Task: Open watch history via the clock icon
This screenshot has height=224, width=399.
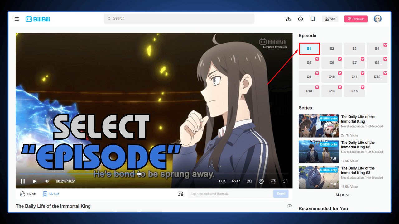Action: [x=300, y=19]
